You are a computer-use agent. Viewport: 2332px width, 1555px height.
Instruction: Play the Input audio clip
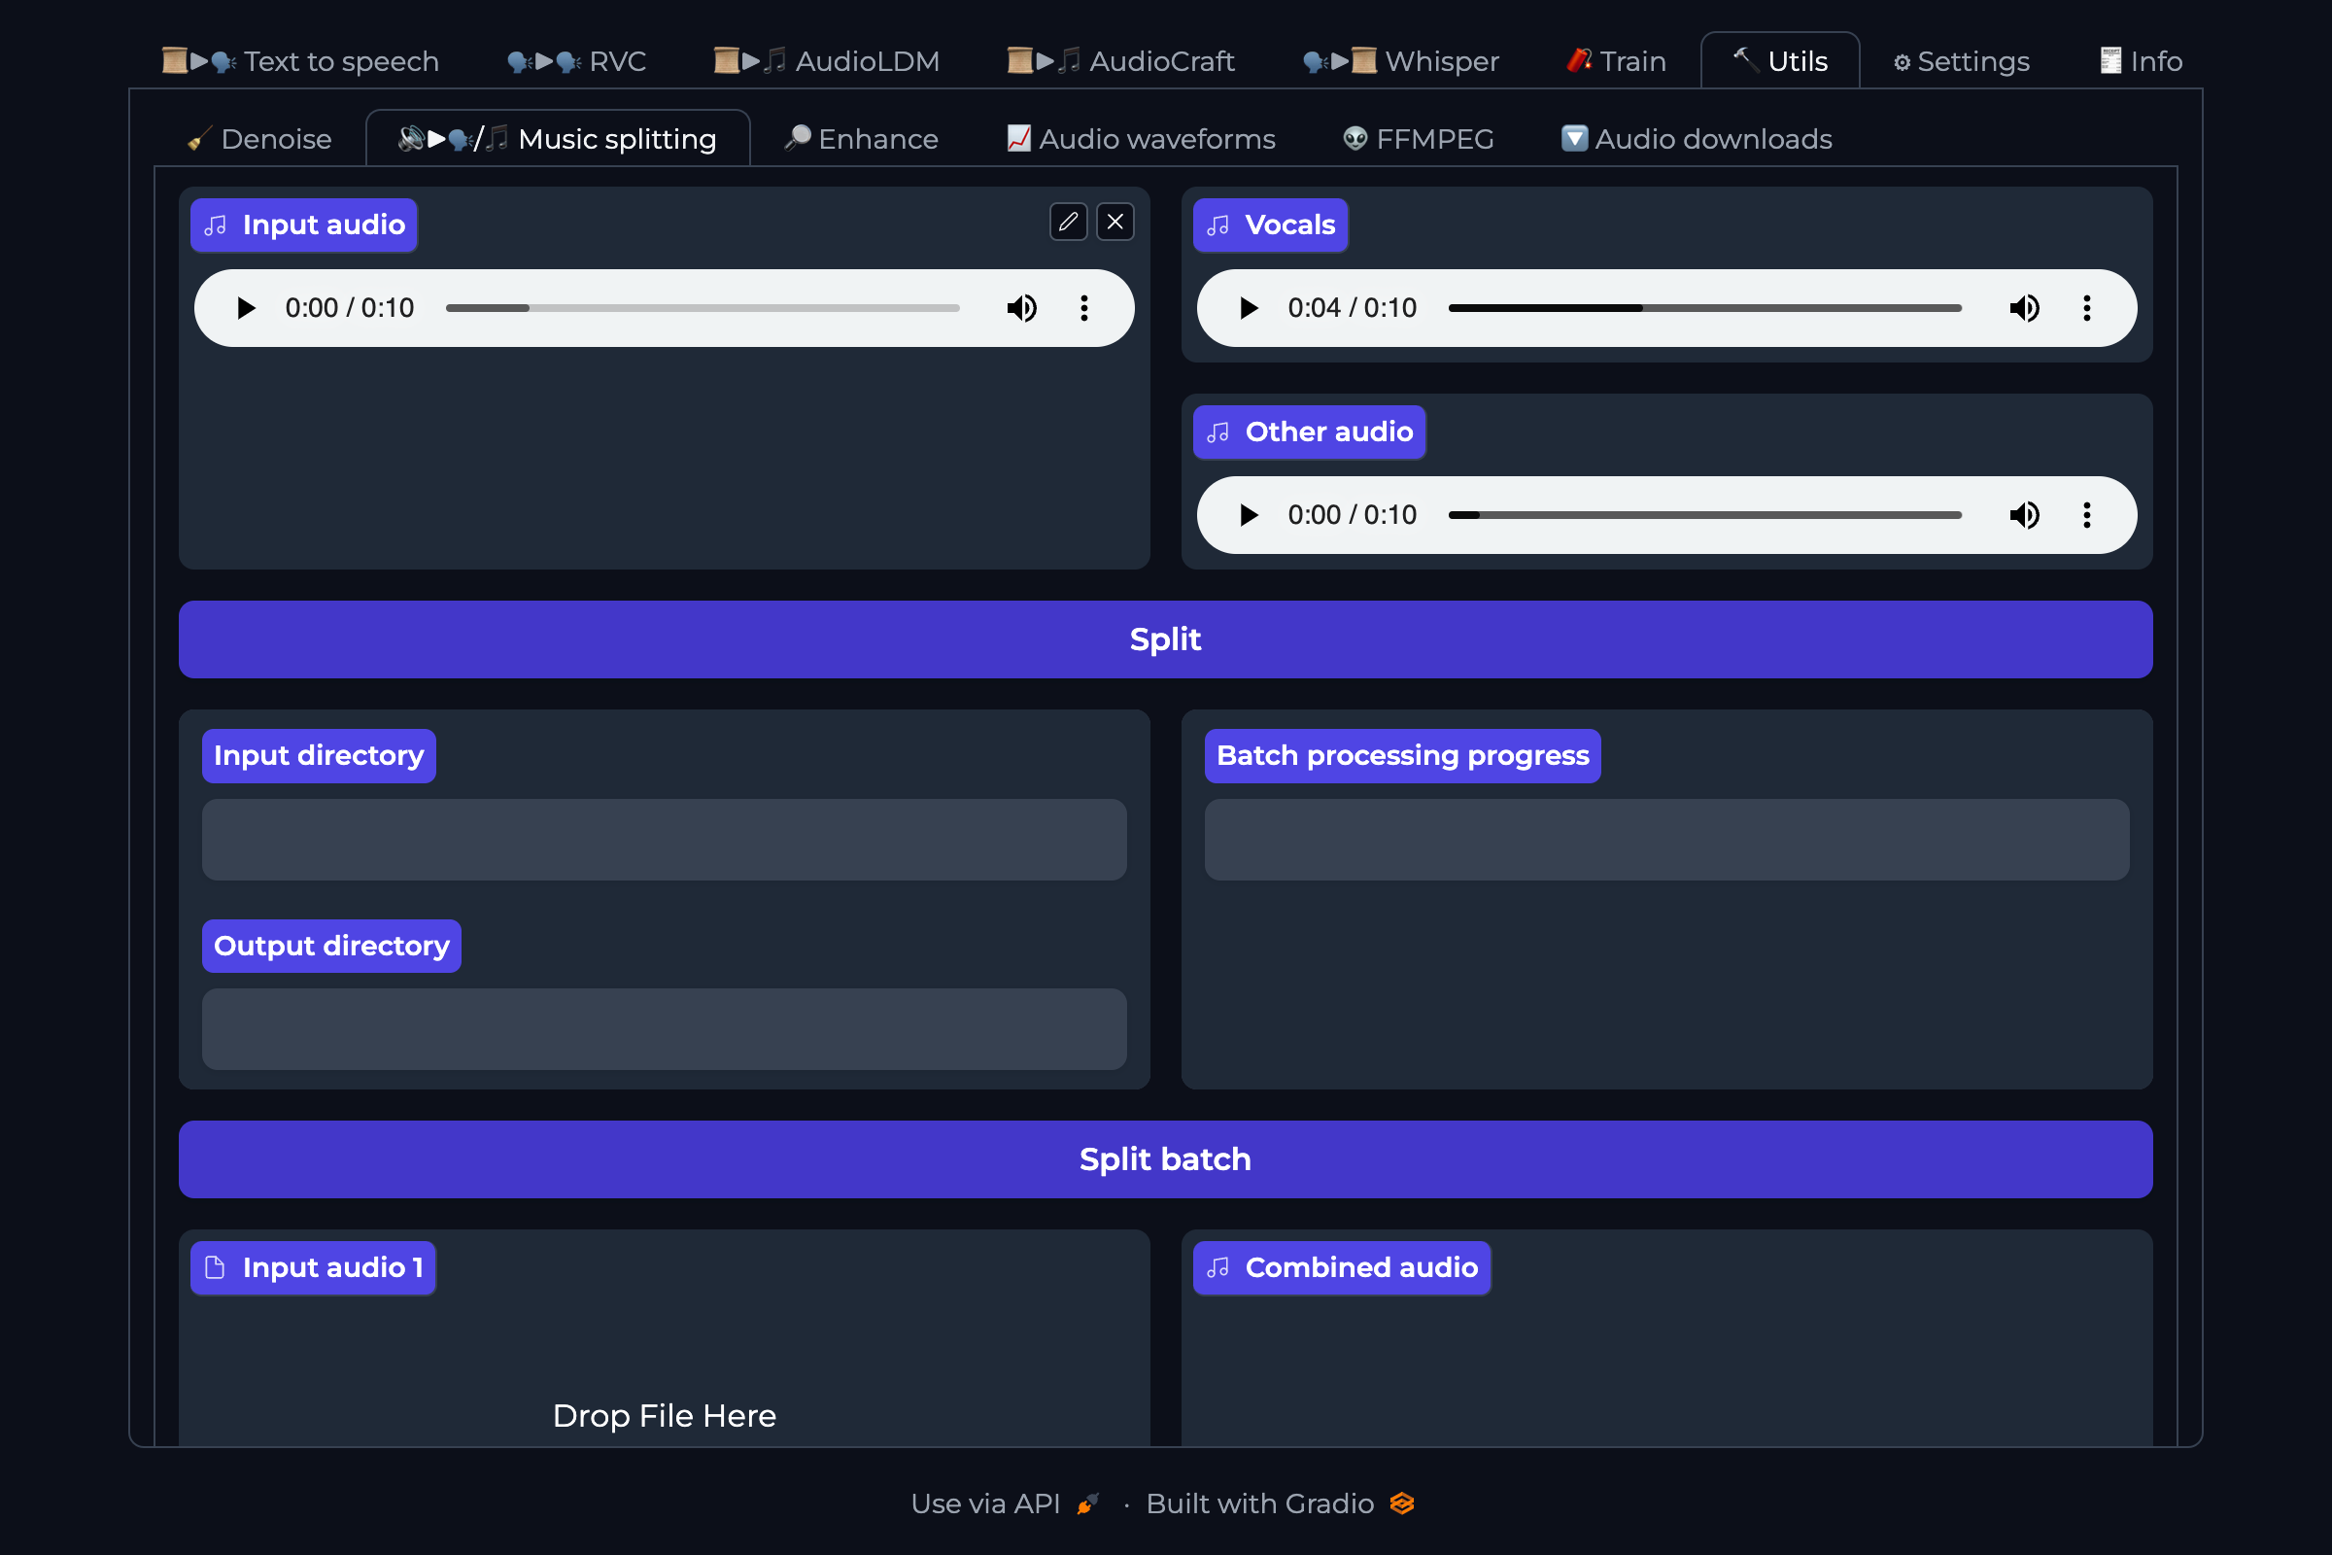[x=246, y=308]
